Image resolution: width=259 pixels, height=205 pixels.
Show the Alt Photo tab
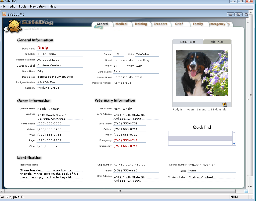217,42
